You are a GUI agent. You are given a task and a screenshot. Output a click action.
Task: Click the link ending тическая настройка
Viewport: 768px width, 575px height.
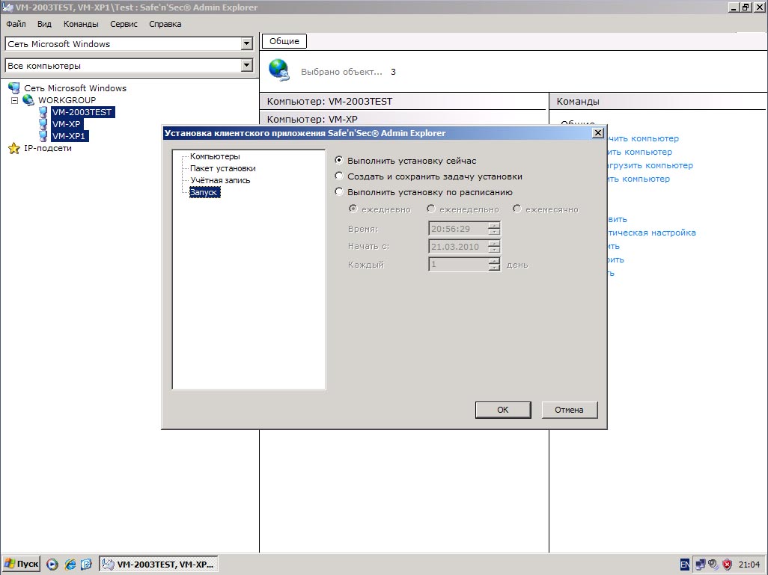652,233
